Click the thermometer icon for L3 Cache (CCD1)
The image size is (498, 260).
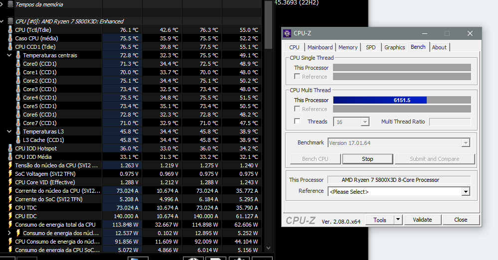coord(18,140)
